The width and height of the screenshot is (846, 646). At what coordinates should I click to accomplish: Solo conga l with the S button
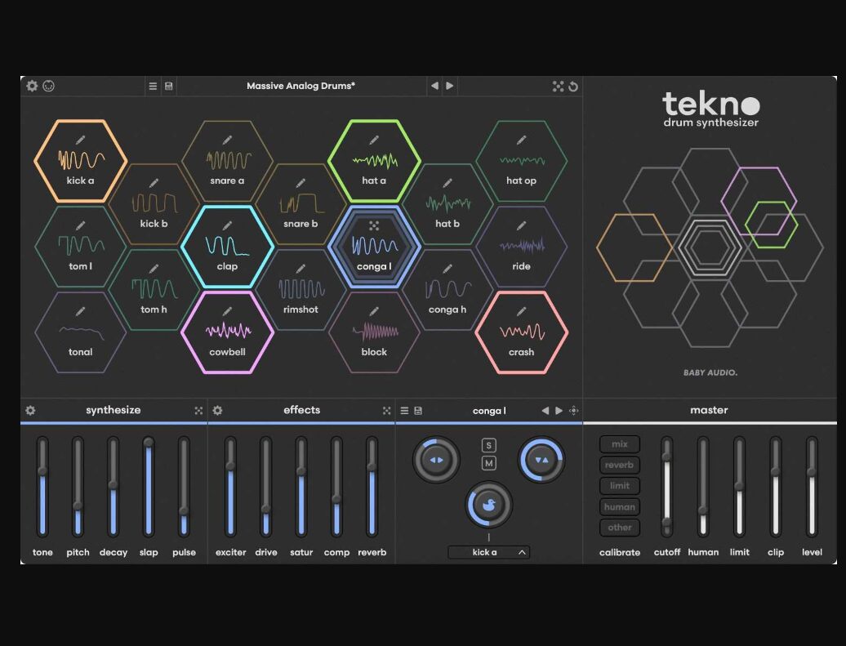[x=488, y=445]
